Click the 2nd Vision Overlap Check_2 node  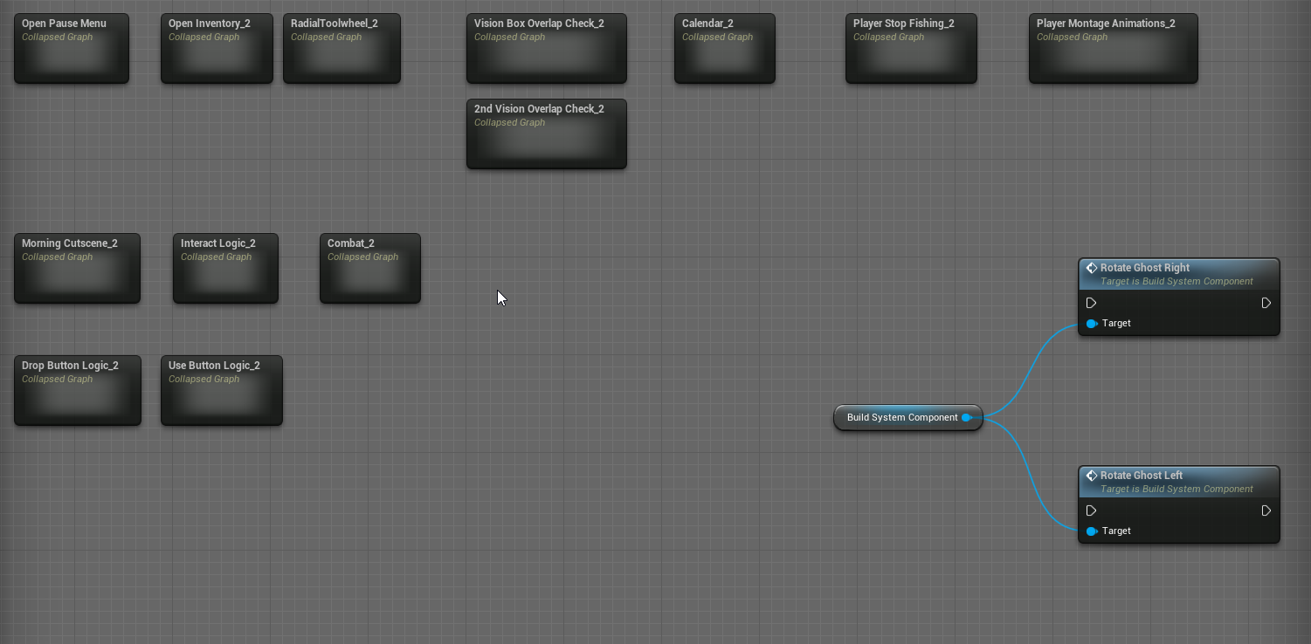tap(546, 134)
